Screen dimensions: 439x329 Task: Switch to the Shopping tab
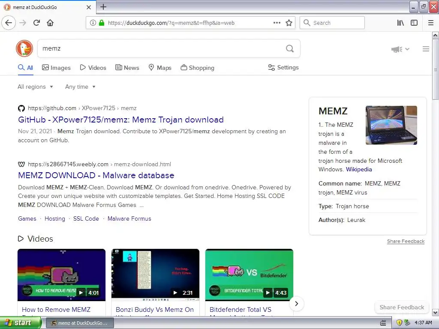pyautogui.click(x=197, y=68)
